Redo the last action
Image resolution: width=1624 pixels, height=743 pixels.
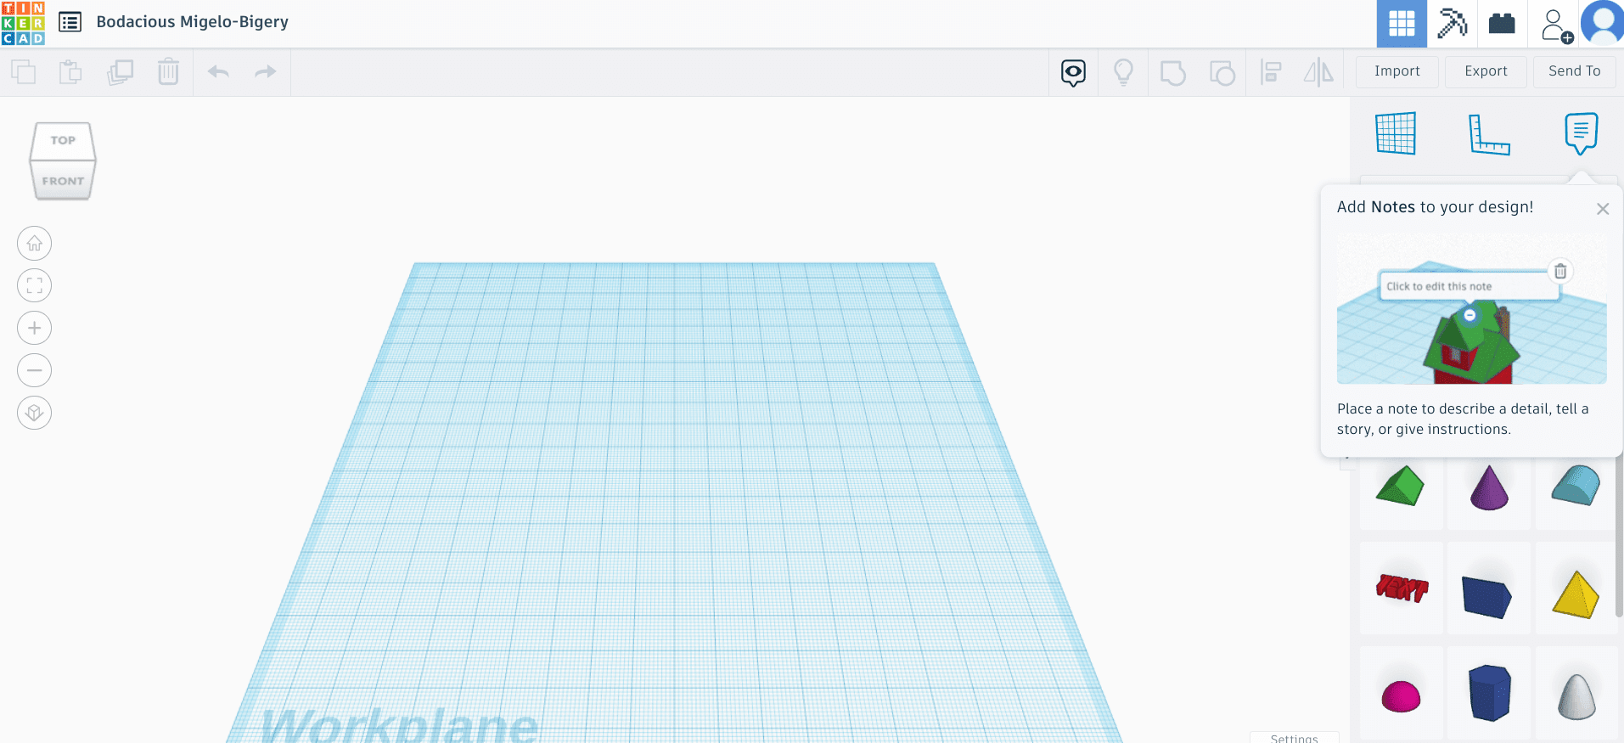tap(266, 72)
